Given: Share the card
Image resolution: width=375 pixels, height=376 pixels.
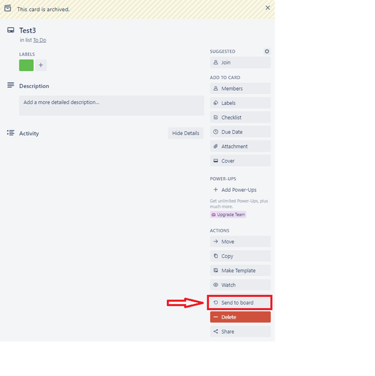Looking at the screenshot, I should [x=240, y=332].
